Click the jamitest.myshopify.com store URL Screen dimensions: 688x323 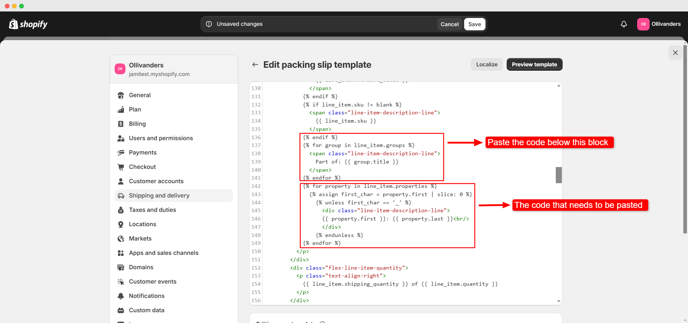pos(159,74)
